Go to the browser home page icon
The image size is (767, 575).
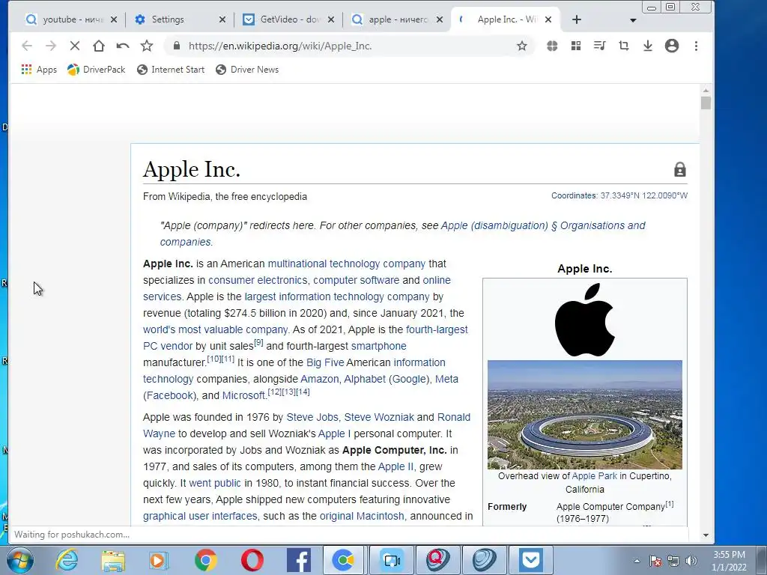99,46
